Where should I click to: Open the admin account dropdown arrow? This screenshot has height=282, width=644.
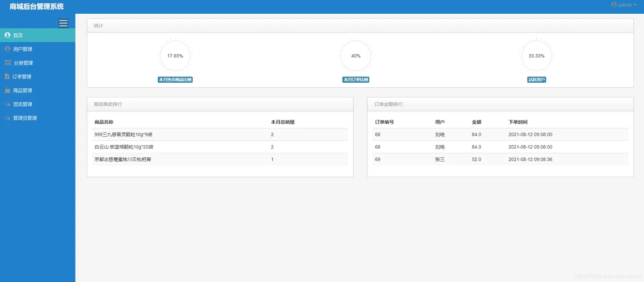point(636,5)
